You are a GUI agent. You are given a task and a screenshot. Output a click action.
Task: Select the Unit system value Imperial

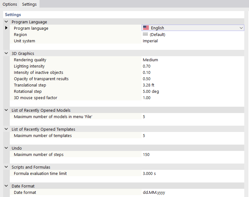pos(150,41)
